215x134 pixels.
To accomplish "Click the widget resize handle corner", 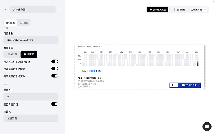I will [205, 88].
